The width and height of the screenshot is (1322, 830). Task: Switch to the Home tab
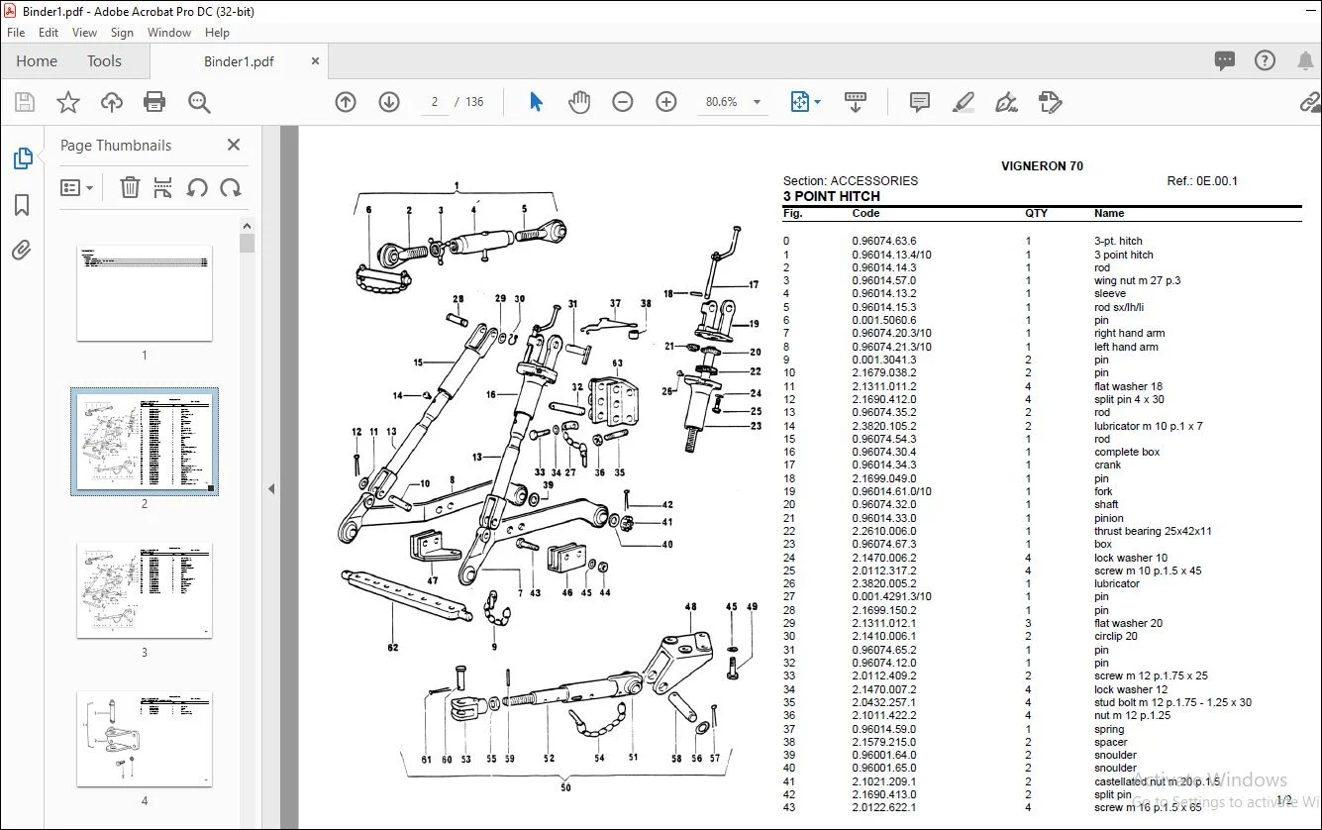point(37,61)
